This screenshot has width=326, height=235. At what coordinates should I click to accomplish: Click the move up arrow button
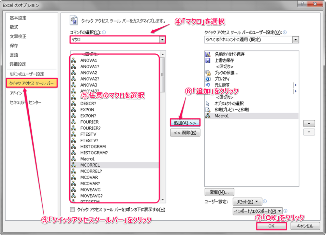click(309, 124)
